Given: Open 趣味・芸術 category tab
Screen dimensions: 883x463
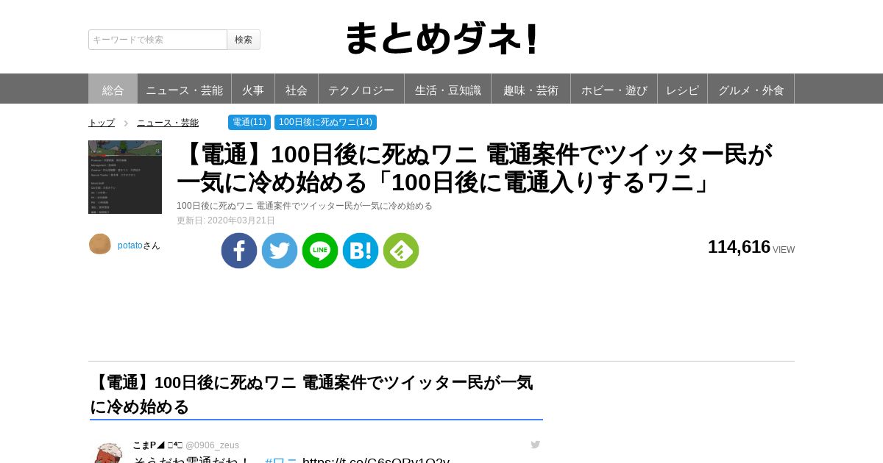Looking at the screenshot, I should (531, 89).
